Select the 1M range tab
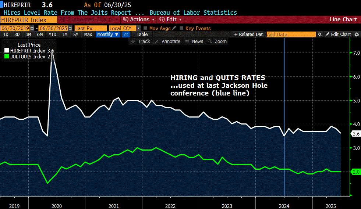 28,35
